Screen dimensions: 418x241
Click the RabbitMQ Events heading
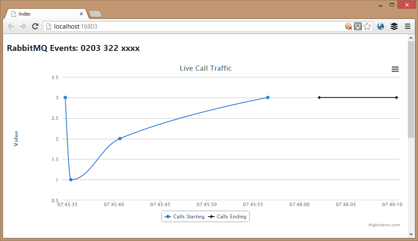pyautogui.click(x=73, y=48)
